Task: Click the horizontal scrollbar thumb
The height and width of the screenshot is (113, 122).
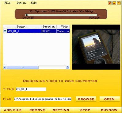Action: (23, 67)
